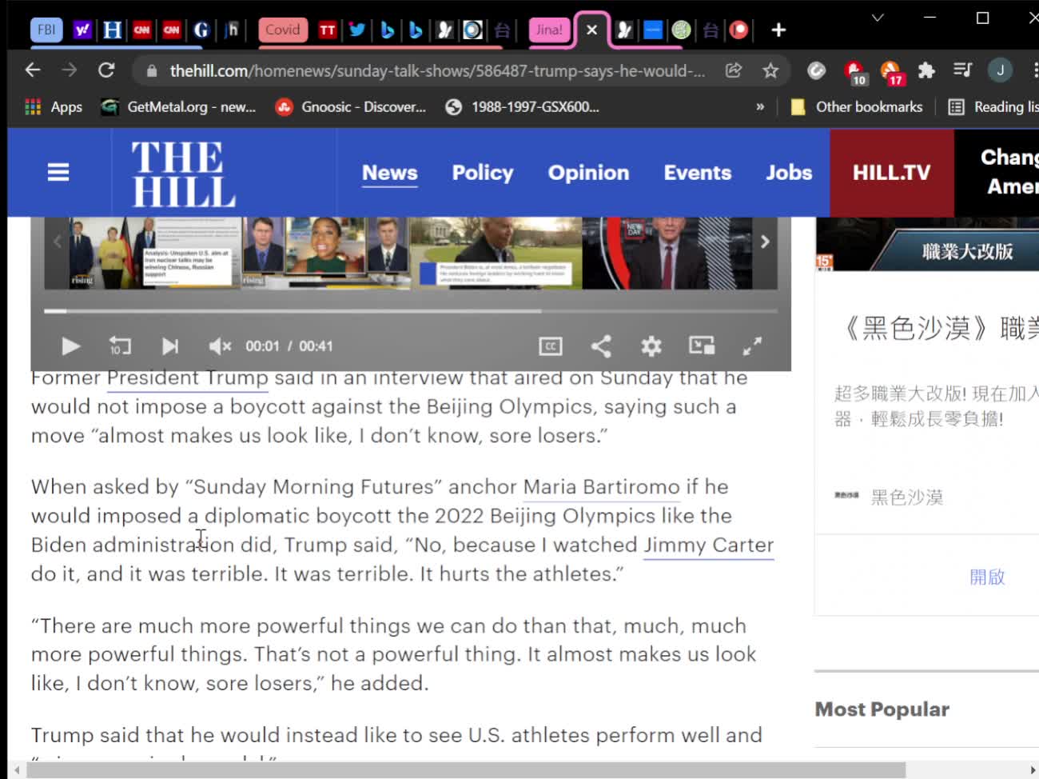This screenshot has width=1039, height=779.
Task: Expand hidden bookmarks with the » chevron
Action: (x=760, y=106)
